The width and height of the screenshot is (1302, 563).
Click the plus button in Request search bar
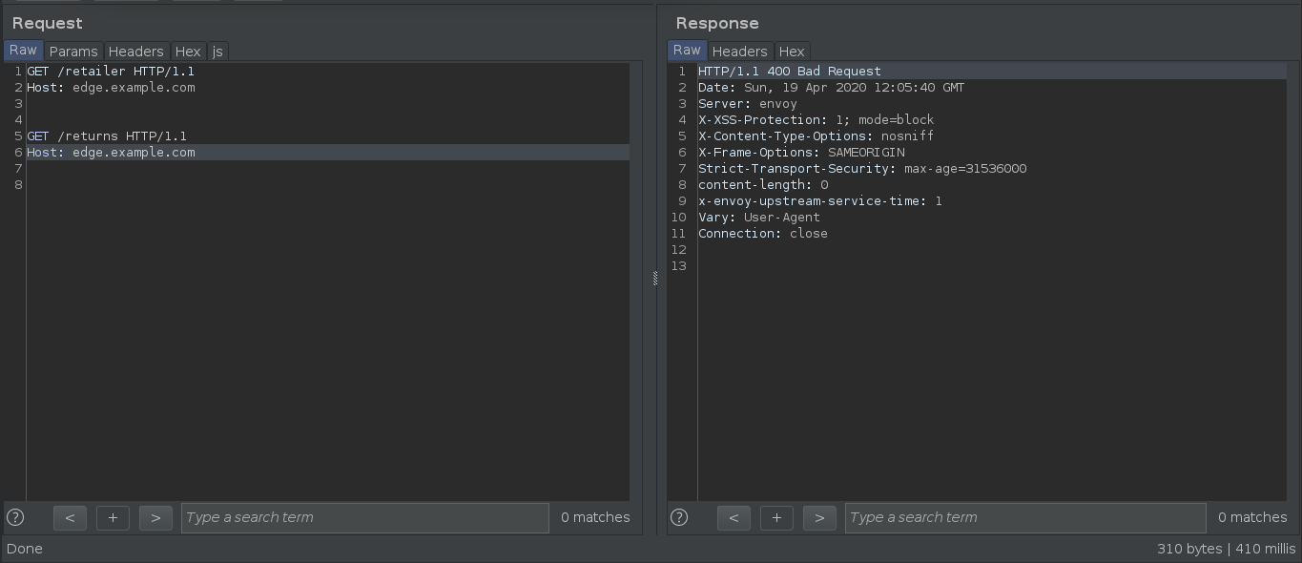tap(113, 517)
